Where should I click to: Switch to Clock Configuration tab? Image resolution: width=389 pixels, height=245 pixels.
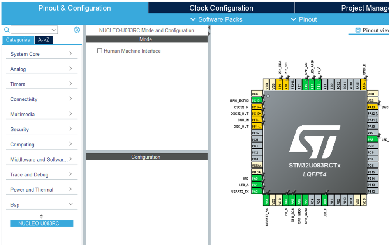pos(221,8)
